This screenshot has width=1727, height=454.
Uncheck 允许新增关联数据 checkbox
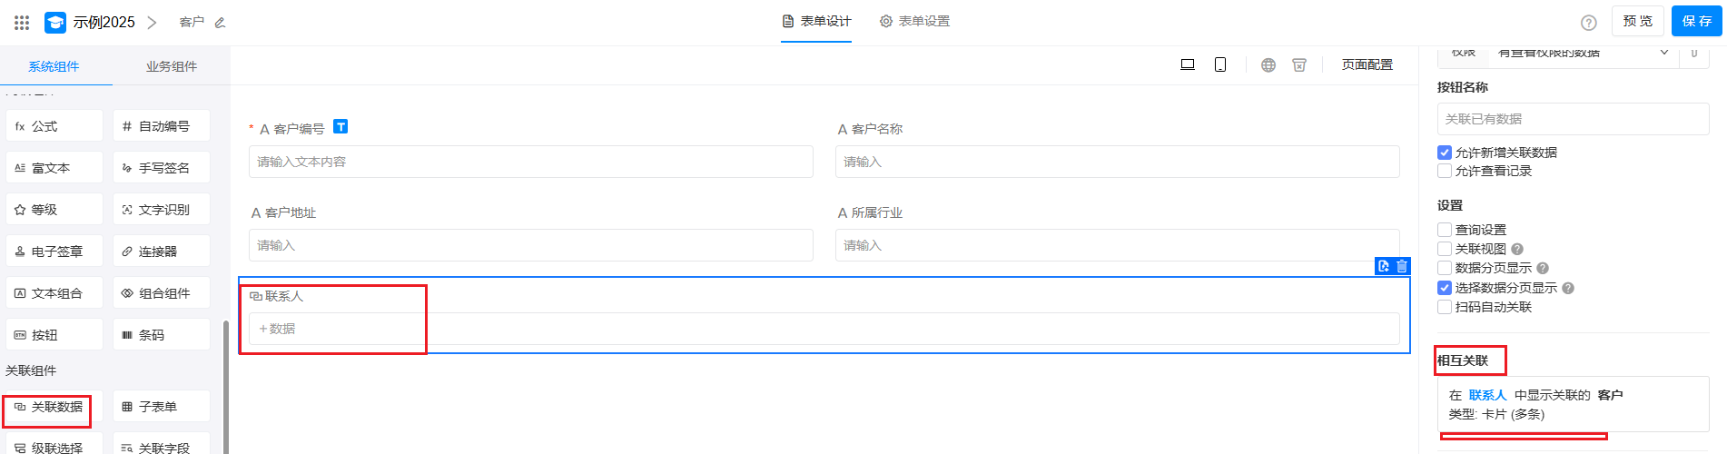[x=1445, y=153]
